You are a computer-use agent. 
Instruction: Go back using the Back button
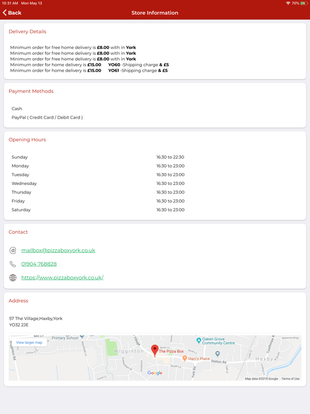coord(12,13)
